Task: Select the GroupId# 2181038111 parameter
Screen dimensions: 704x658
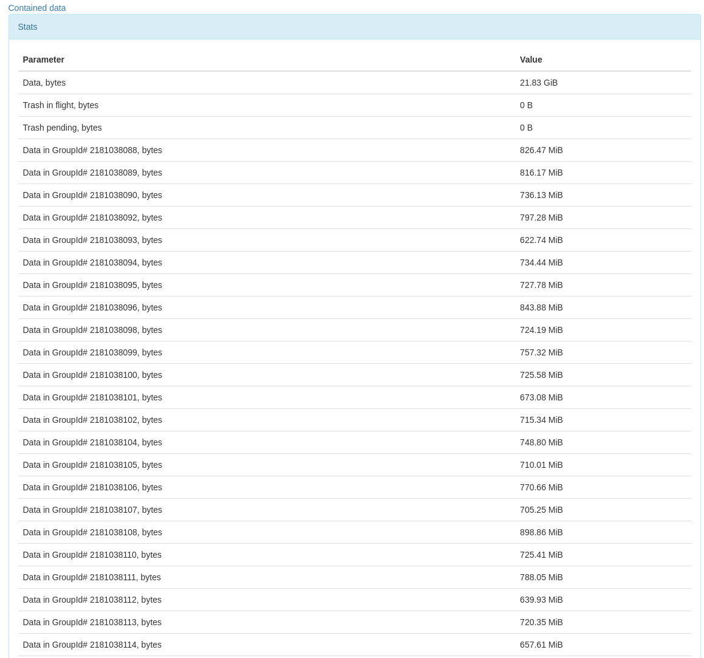Action: point(92,577)
